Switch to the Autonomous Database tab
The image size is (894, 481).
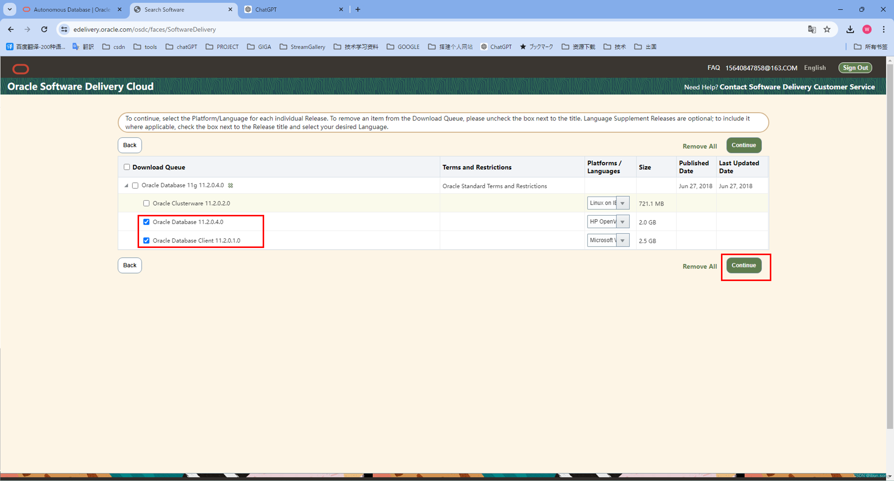coord(71,9)
